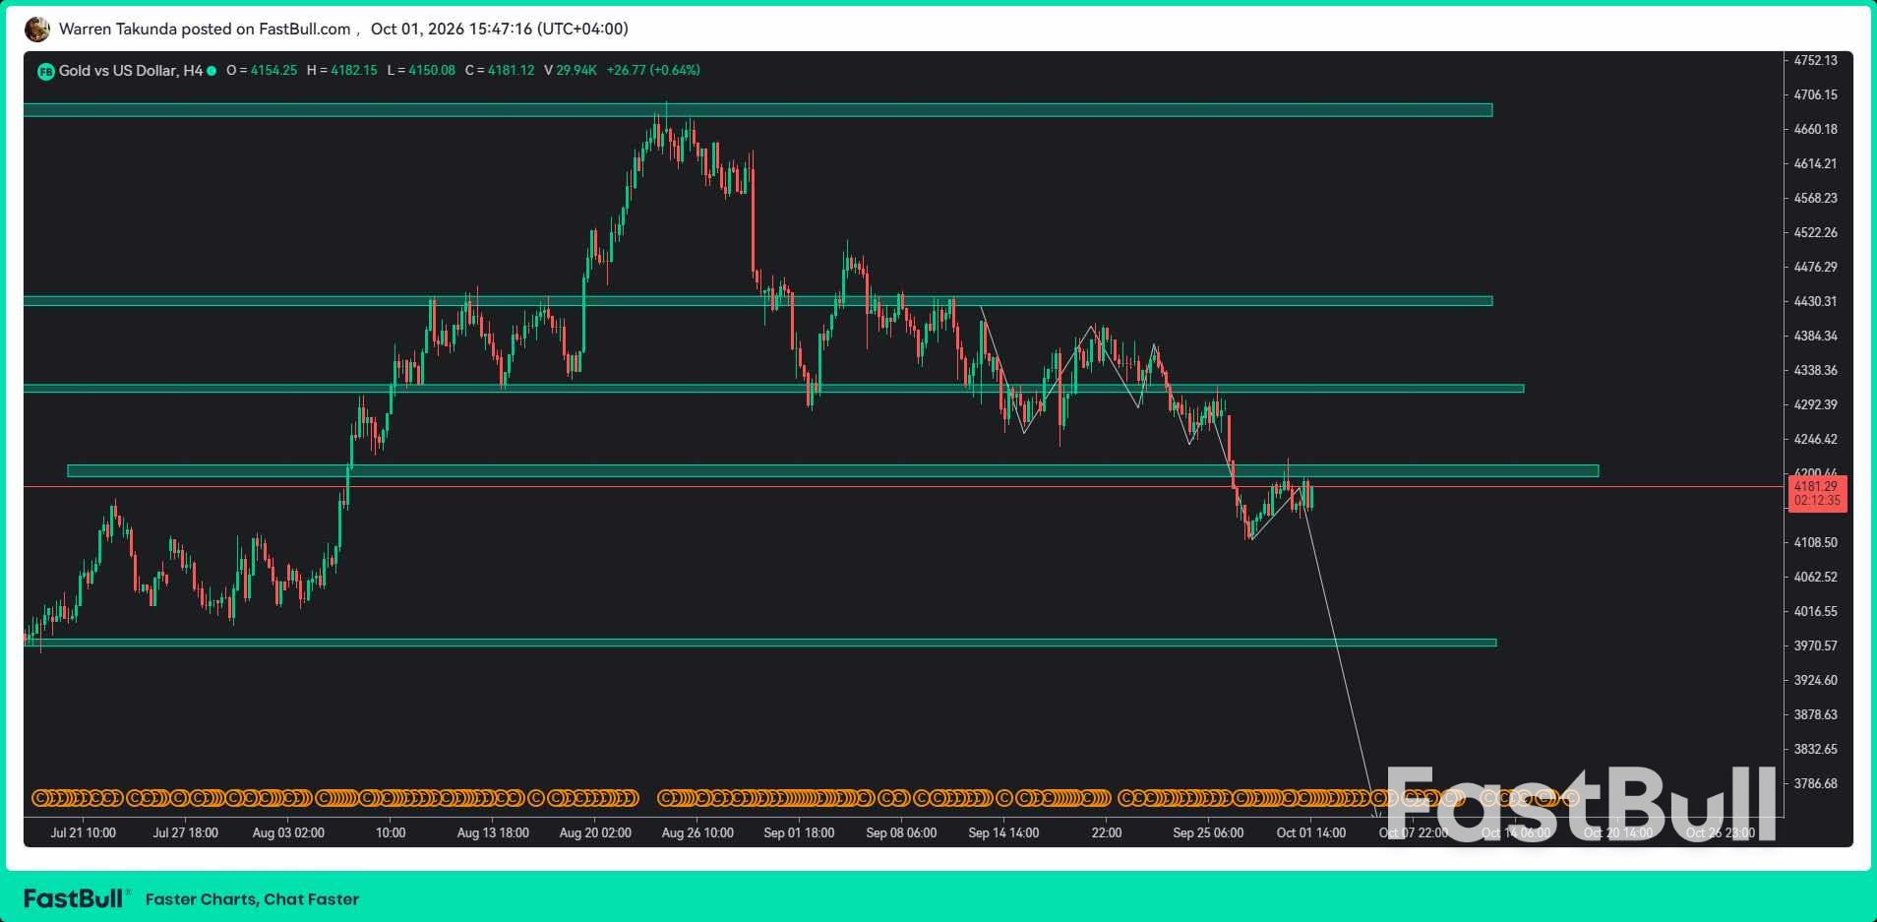Viewport: 1877px width, 922px height.
Task: Click the 'Warren Takunda posted on FastBull.com' text
Action: click(205, 30)
